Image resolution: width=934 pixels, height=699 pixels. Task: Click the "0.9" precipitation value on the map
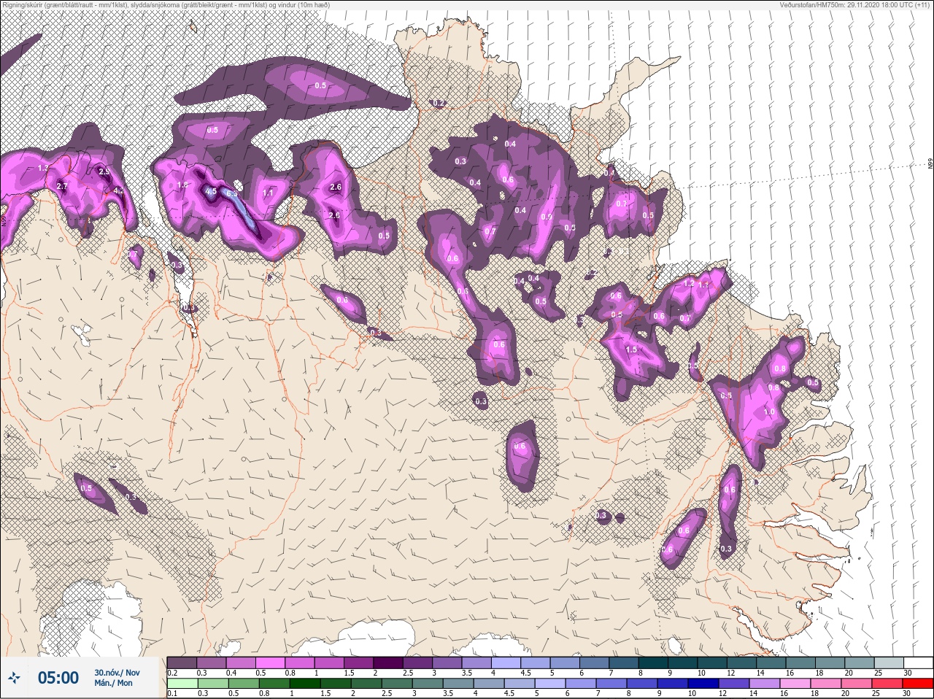point(547,217)
